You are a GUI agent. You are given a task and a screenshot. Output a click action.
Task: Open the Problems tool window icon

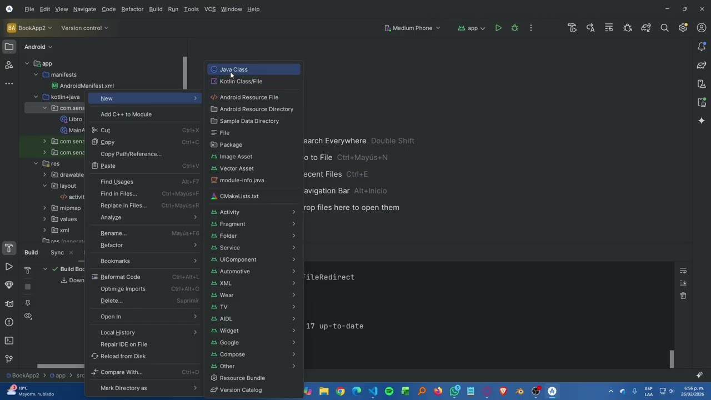pos(9,322)
